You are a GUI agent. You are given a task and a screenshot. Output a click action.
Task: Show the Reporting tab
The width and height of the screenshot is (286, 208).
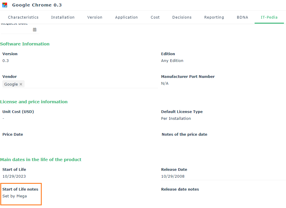(x=214, y=17)
